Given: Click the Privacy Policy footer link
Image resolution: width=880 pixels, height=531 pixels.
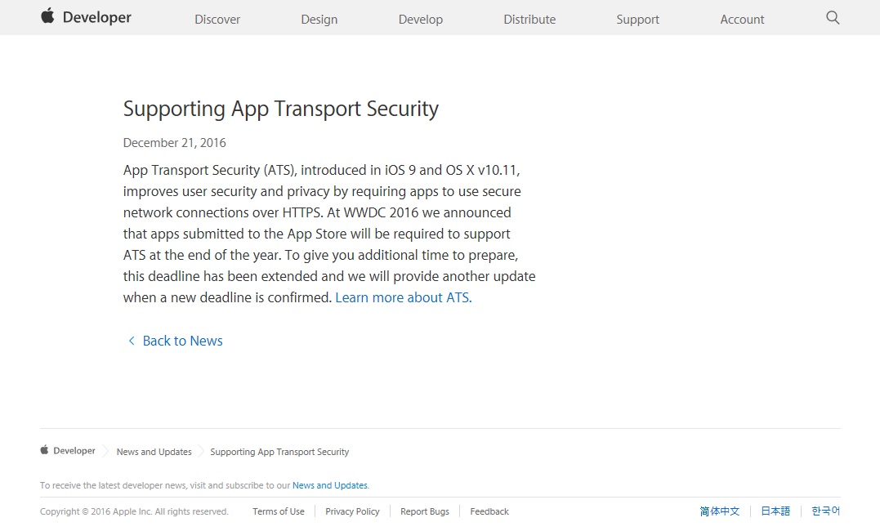Looking at the screenshot, I should pos(352,511).
